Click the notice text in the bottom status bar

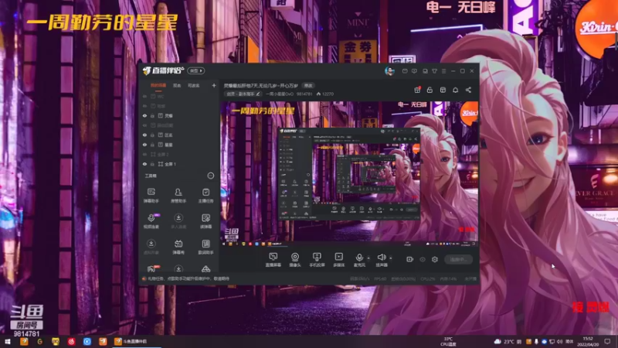point(188,278)
